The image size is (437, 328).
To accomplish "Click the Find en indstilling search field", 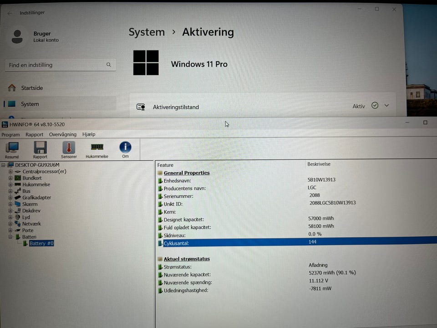I will [x=61, y=65].
